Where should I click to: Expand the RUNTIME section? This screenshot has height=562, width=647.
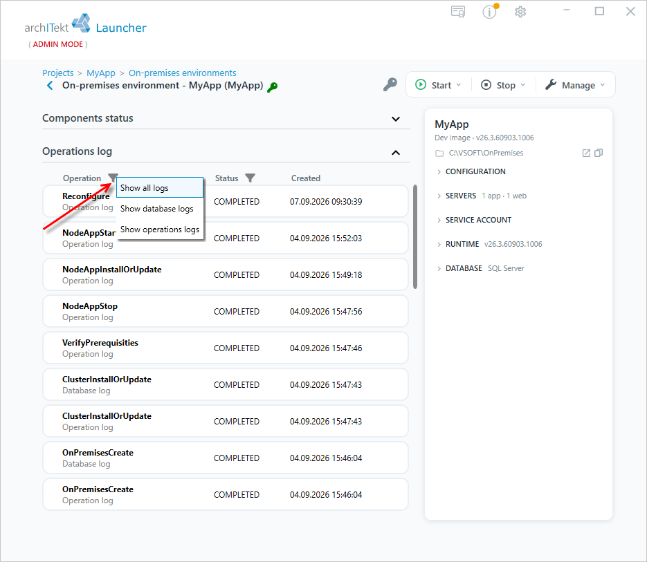tap(457, 245)
